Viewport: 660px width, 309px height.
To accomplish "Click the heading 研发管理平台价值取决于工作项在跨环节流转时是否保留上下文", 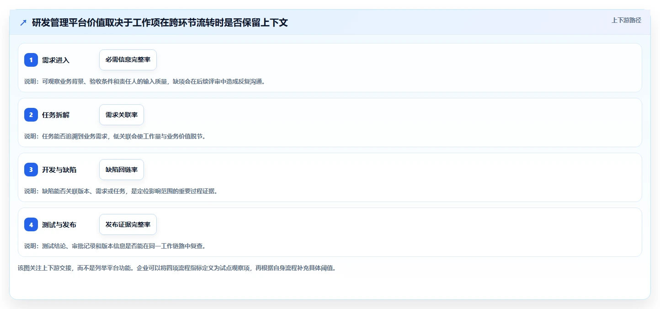I will tap(160, 22).
